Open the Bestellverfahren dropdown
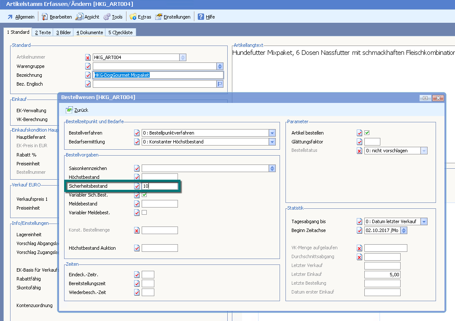The height and width of the screenshot is (321, 455). [272, 133]
